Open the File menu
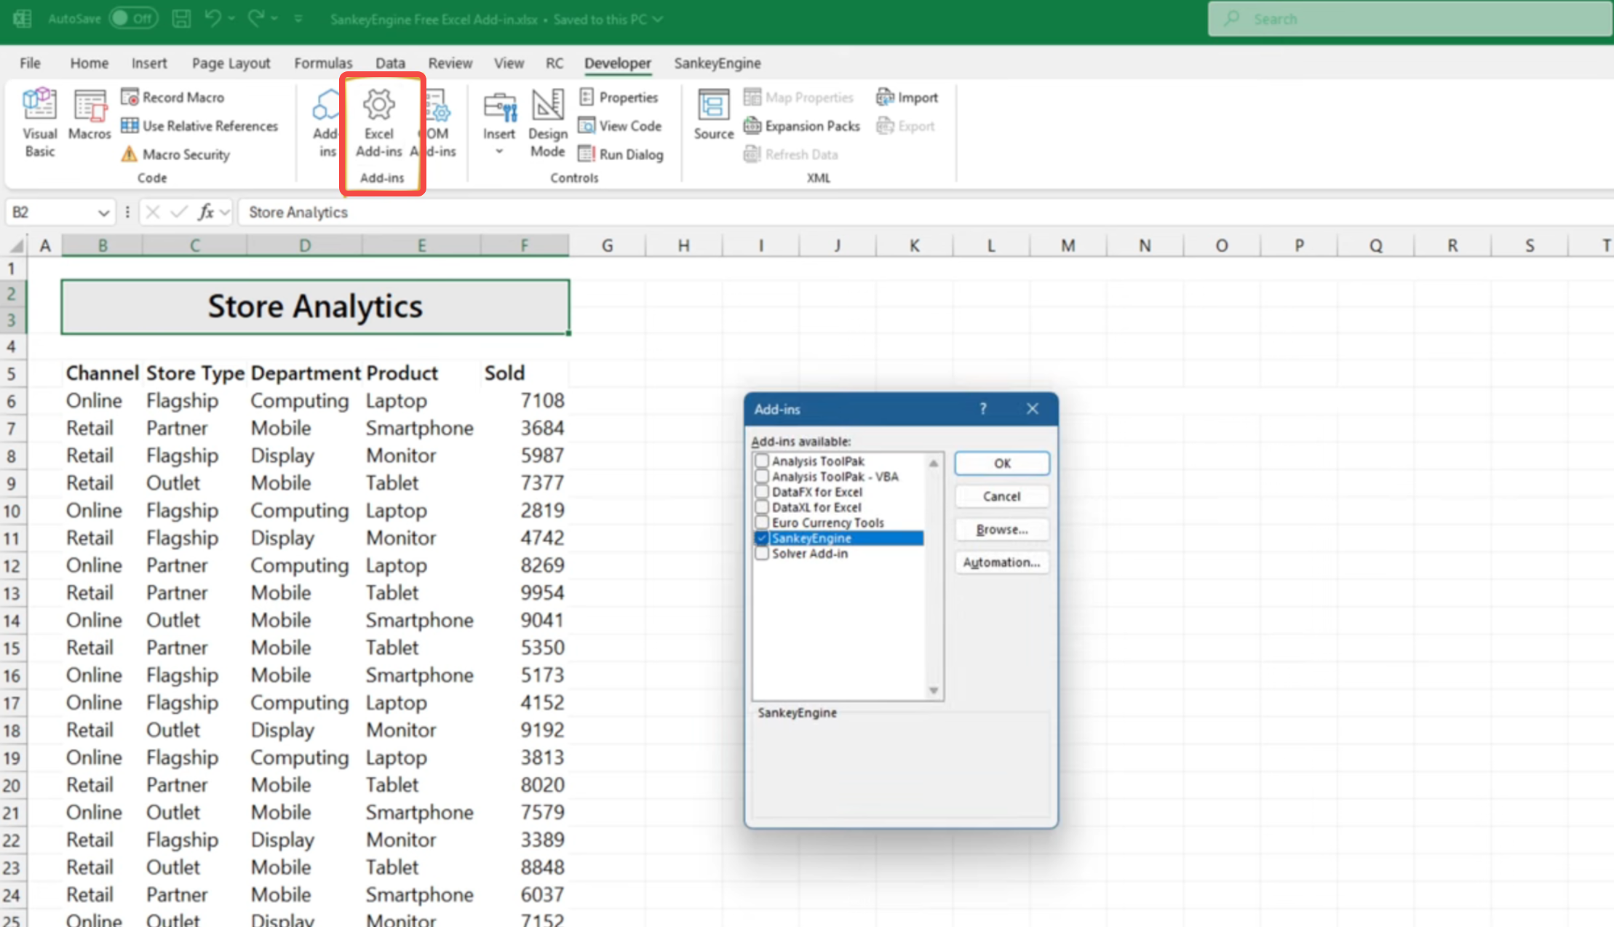Screen dimensions: 1614x927 tap(30, 63)
